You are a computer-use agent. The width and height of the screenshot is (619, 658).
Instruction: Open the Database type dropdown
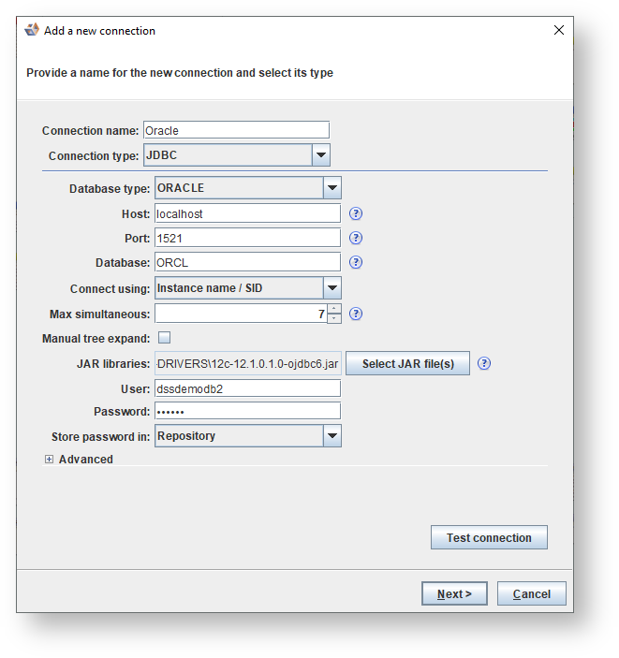pyautogui.click(x=332, y=188)
